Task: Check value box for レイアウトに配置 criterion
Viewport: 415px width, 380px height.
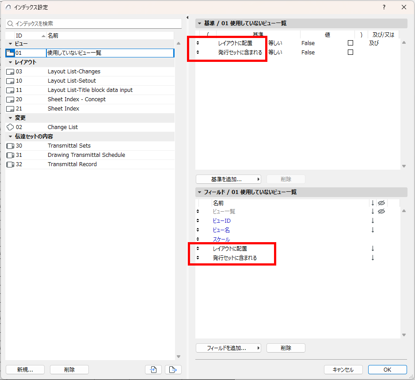Action: click(x=350, y=43)
